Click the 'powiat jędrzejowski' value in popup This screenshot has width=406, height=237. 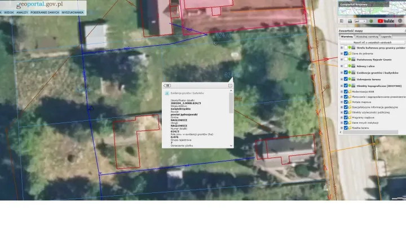[x=184, y=115]
